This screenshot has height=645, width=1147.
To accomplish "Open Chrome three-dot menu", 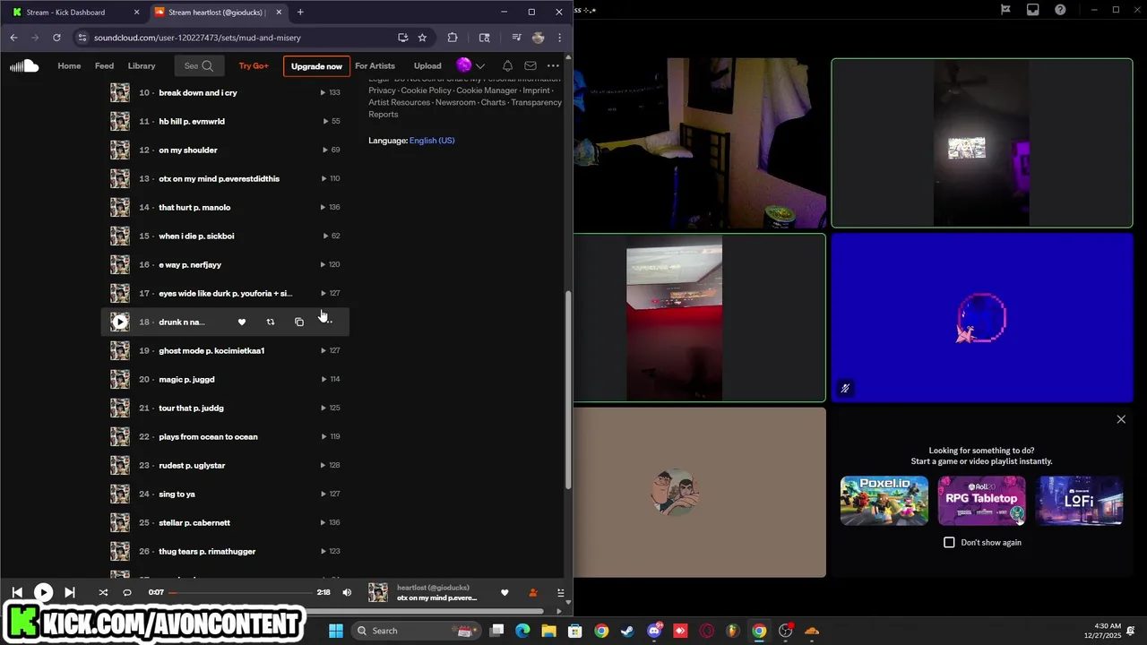I will 559,38.
